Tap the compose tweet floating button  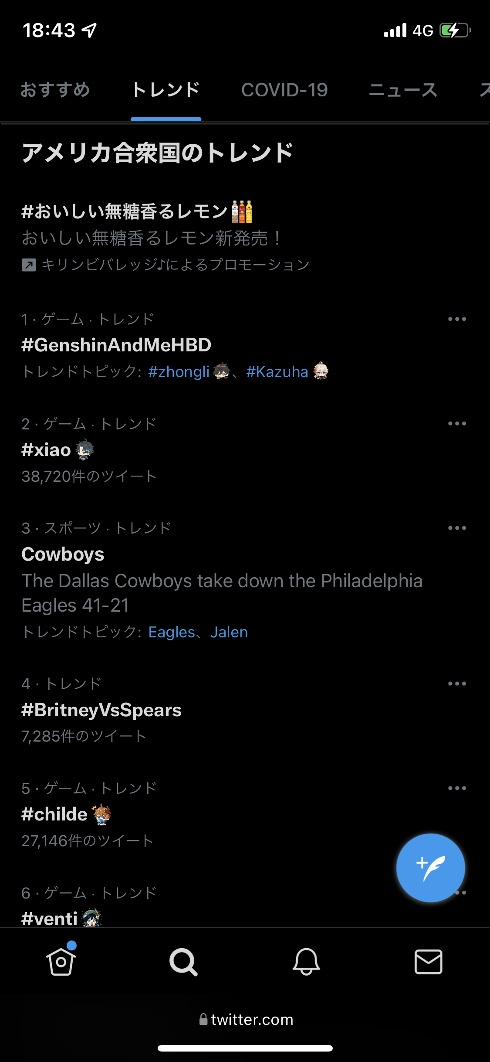(430, 868)
